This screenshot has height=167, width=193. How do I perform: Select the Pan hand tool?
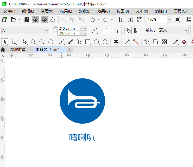[x=51, y=42]
